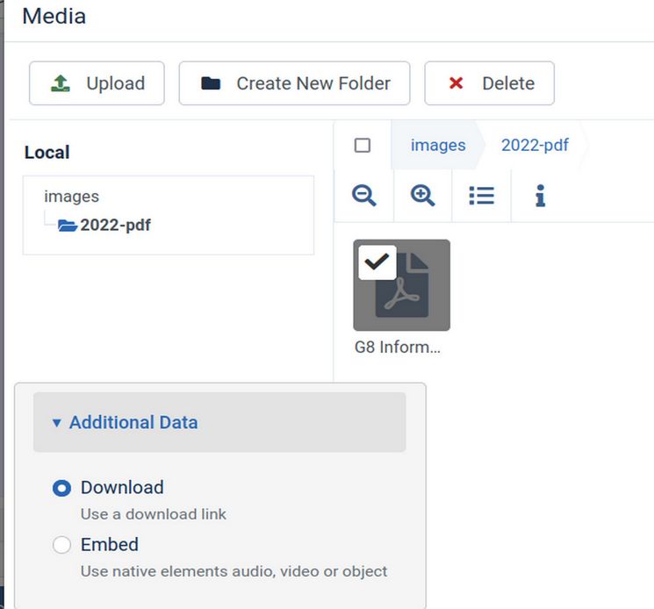Toggle the select-all checkbox in breadcrumb bar

(362, 146)
